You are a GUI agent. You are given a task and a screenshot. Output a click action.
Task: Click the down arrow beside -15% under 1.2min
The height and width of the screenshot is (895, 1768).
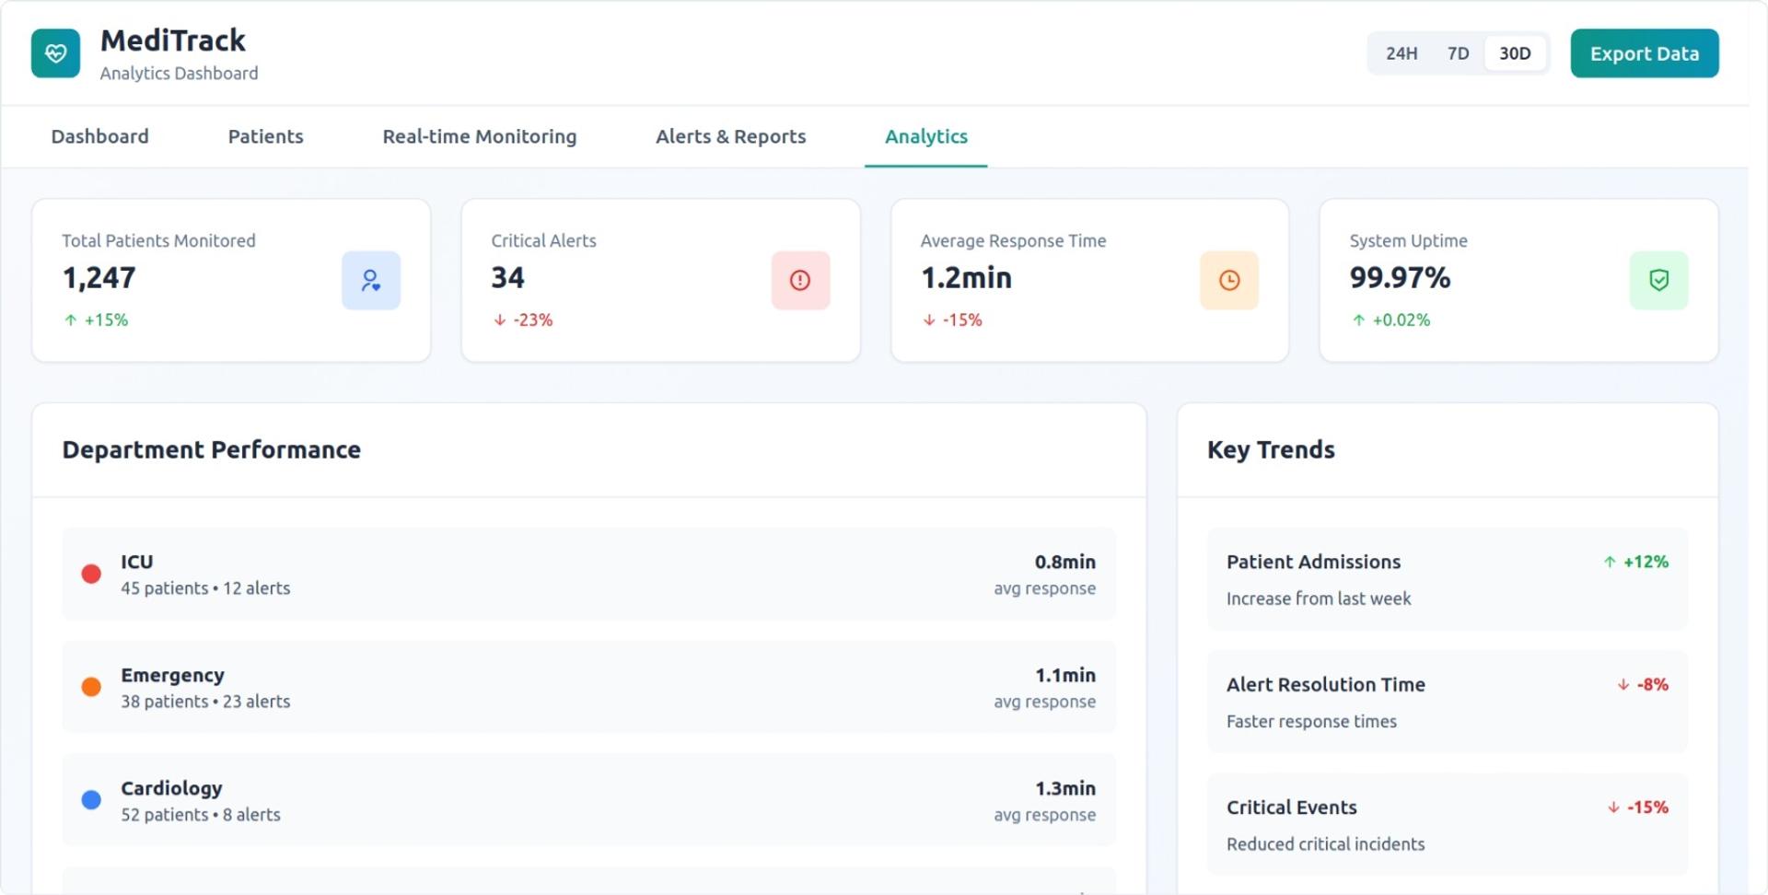(x=929, y=320)
